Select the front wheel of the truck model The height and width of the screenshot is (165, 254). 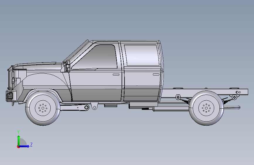tap(43, 108)
